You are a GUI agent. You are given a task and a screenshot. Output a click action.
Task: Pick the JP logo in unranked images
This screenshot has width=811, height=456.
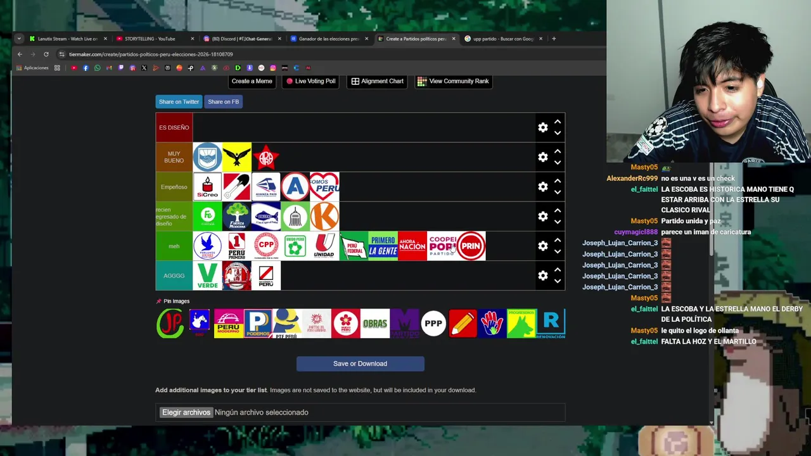[170, 324]
